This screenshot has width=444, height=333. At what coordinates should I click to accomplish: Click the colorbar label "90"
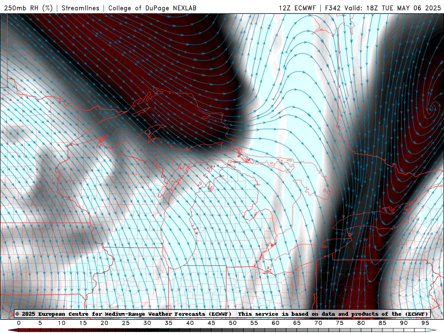pos(404,323)
